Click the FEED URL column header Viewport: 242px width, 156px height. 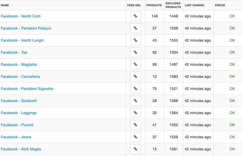[134, 5]
